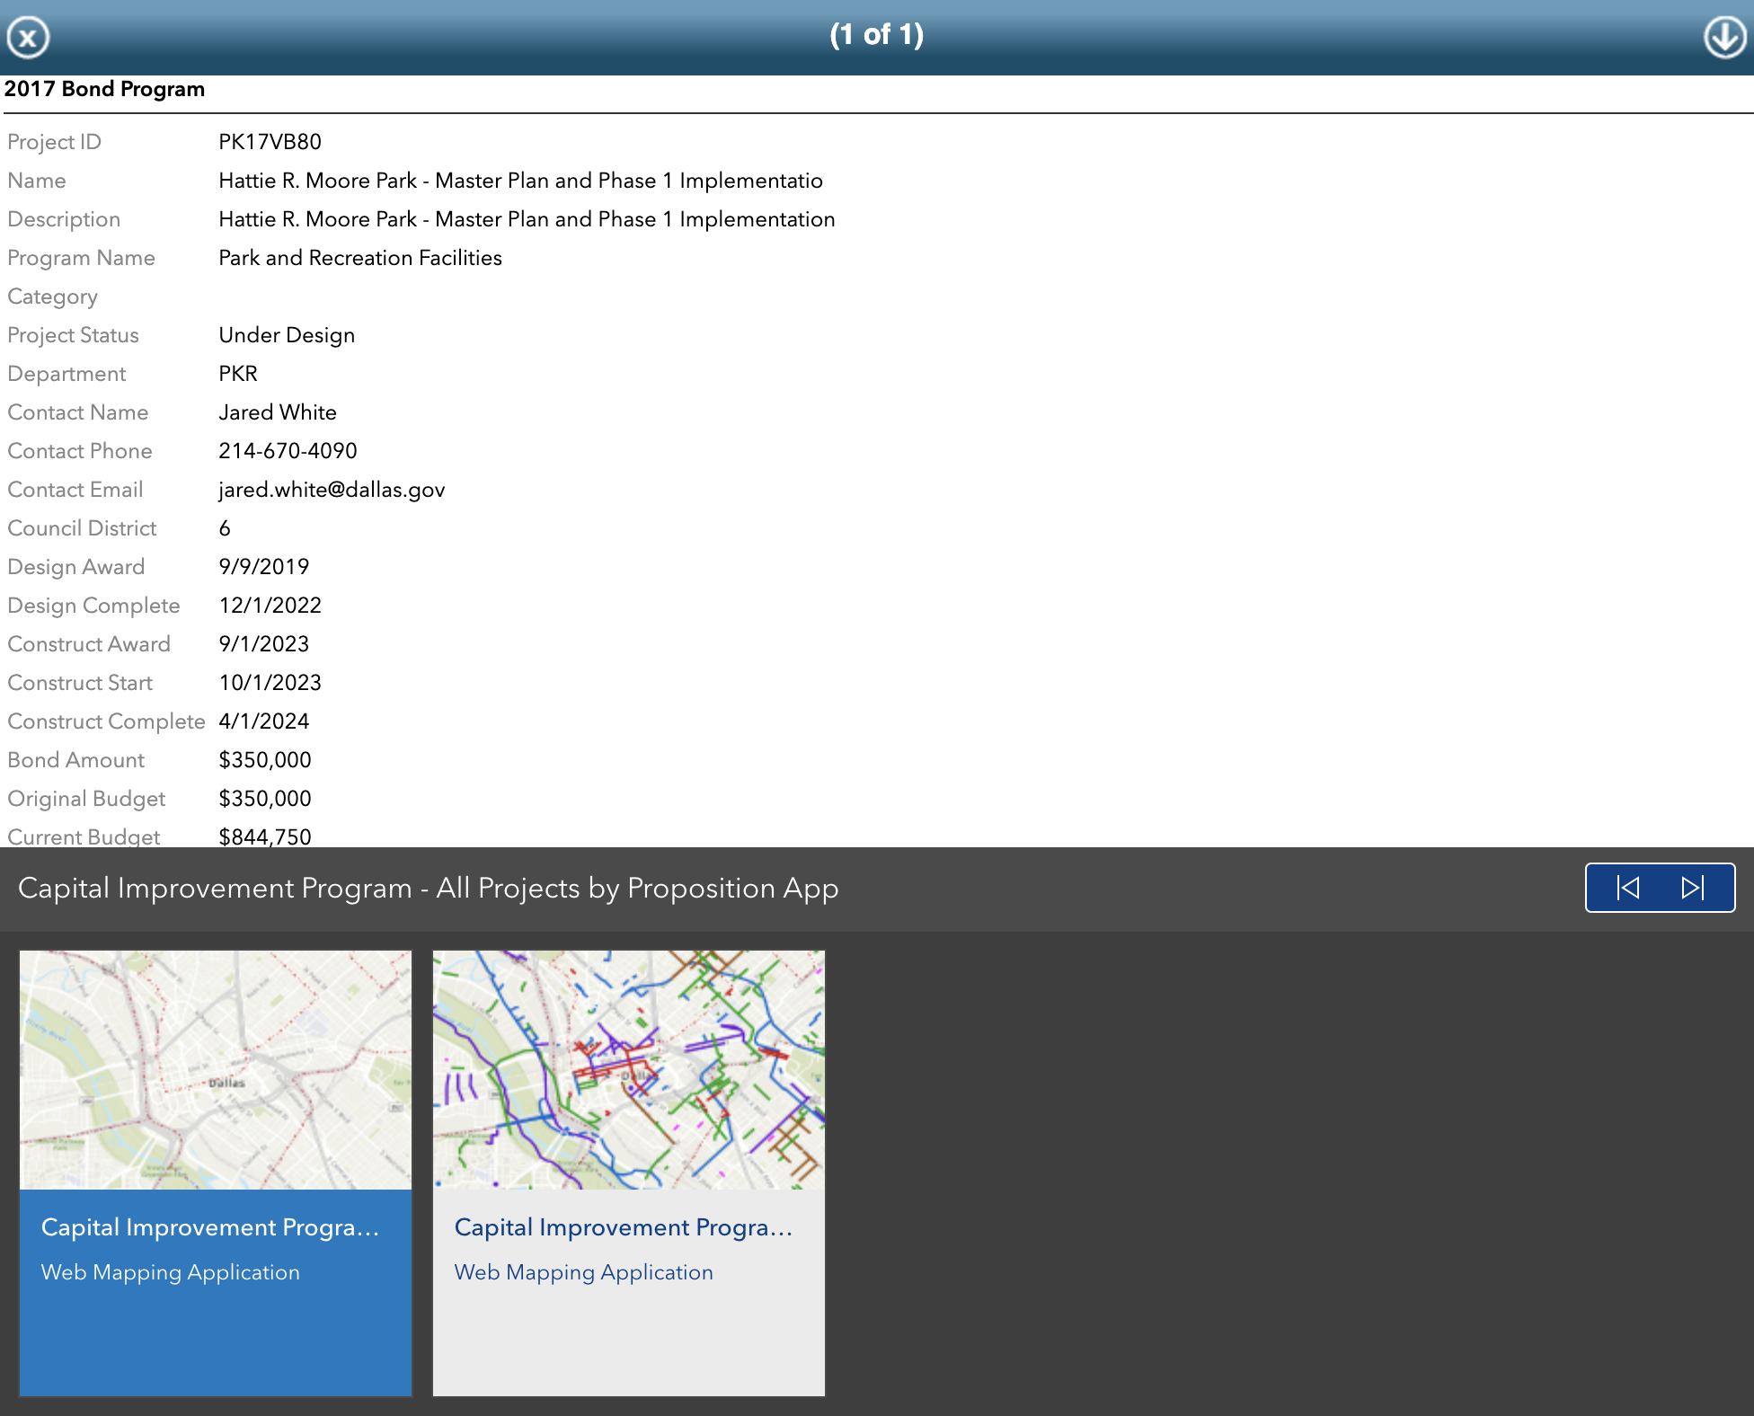Click the email jared.white@dallas.gov
The height and width of the screenshot is (1416, 1754).
click(332, 490)
